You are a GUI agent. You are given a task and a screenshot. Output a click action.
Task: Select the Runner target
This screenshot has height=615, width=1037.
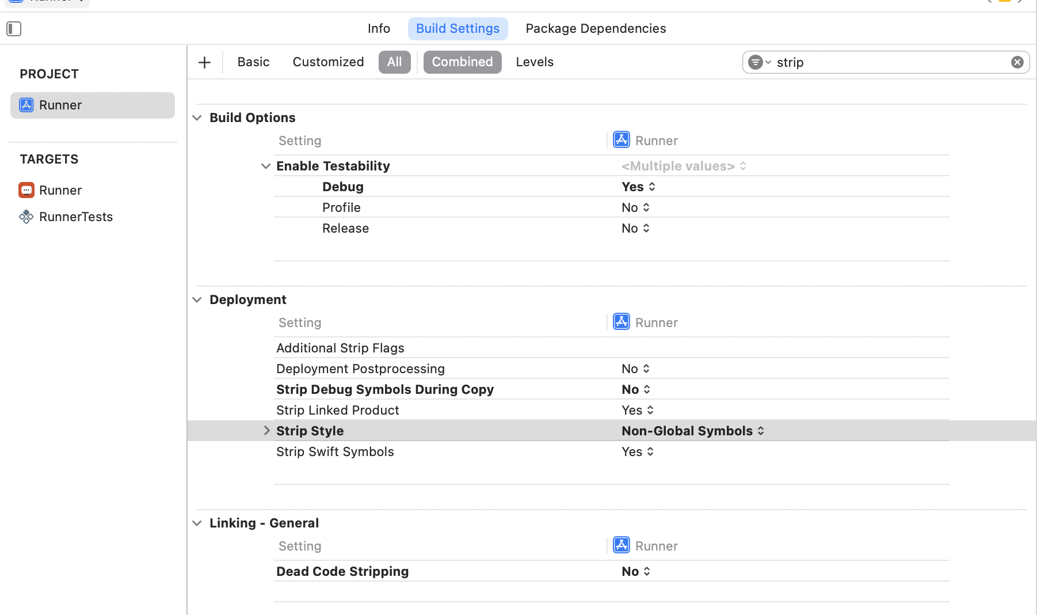pos(60,190)
